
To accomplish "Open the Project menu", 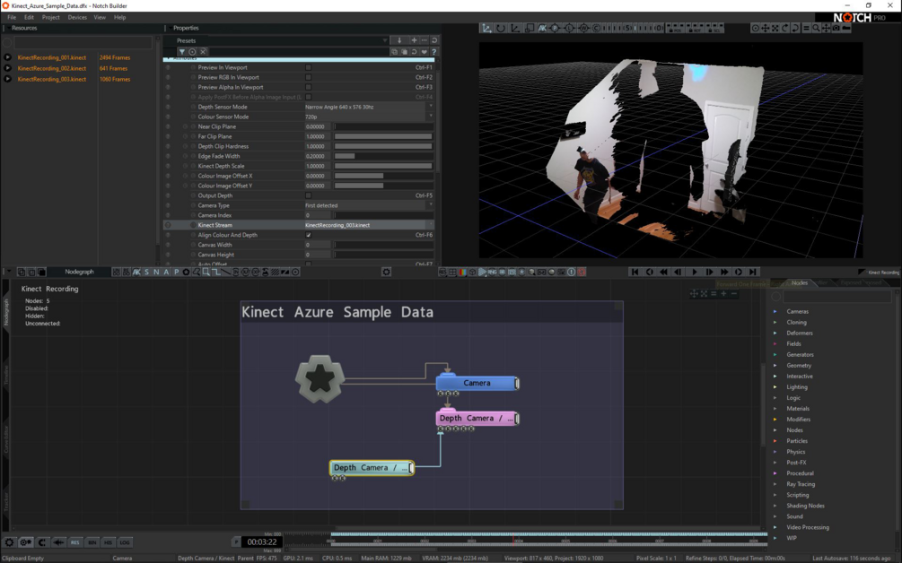I will [50, 17].
